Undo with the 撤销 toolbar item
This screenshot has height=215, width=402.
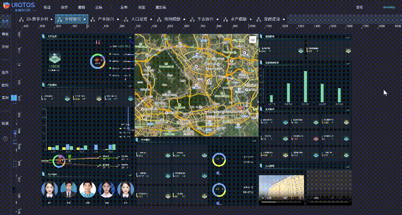pos(82,7)
